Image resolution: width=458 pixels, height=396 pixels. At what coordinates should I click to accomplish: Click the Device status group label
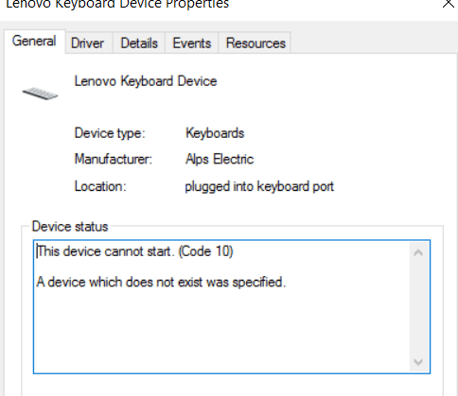pos(70,227)
